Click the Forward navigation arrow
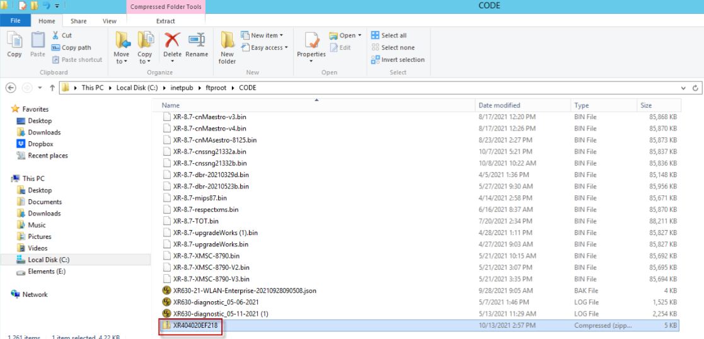This screenshot has height=339, width=704. pos(27,88)
